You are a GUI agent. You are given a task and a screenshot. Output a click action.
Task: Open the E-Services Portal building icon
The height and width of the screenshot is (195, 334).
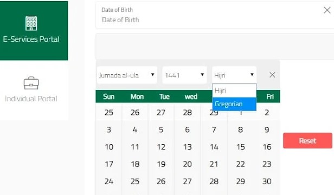(31, 23)
